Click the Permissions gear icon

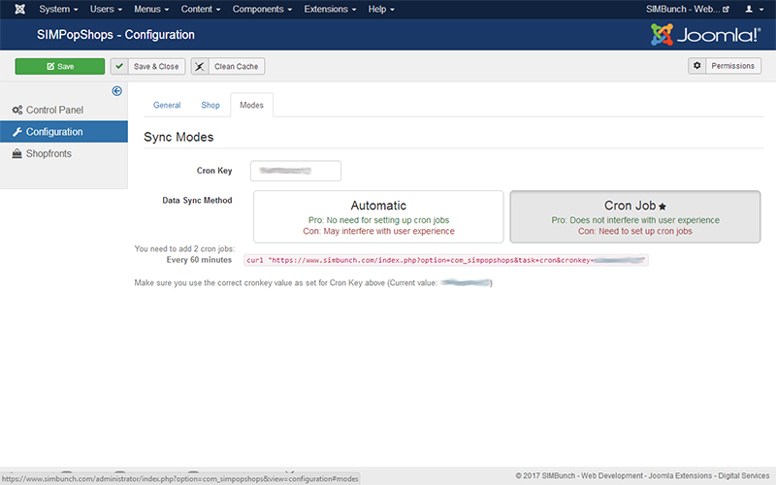click(696, 66)
